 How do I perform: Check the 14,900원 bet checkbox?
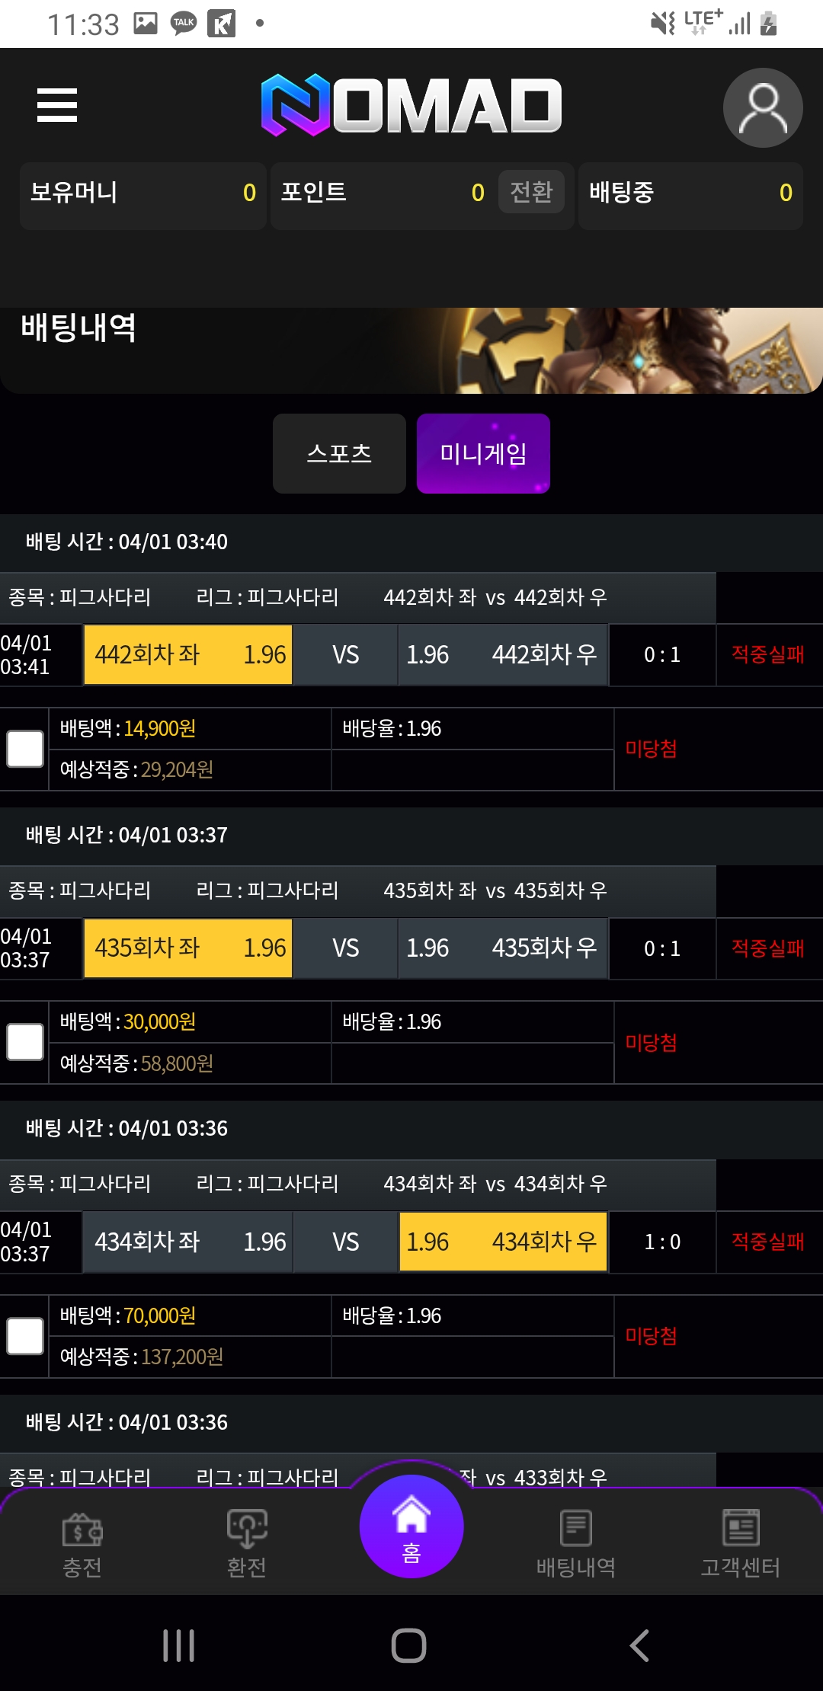(x=25, y=749)
